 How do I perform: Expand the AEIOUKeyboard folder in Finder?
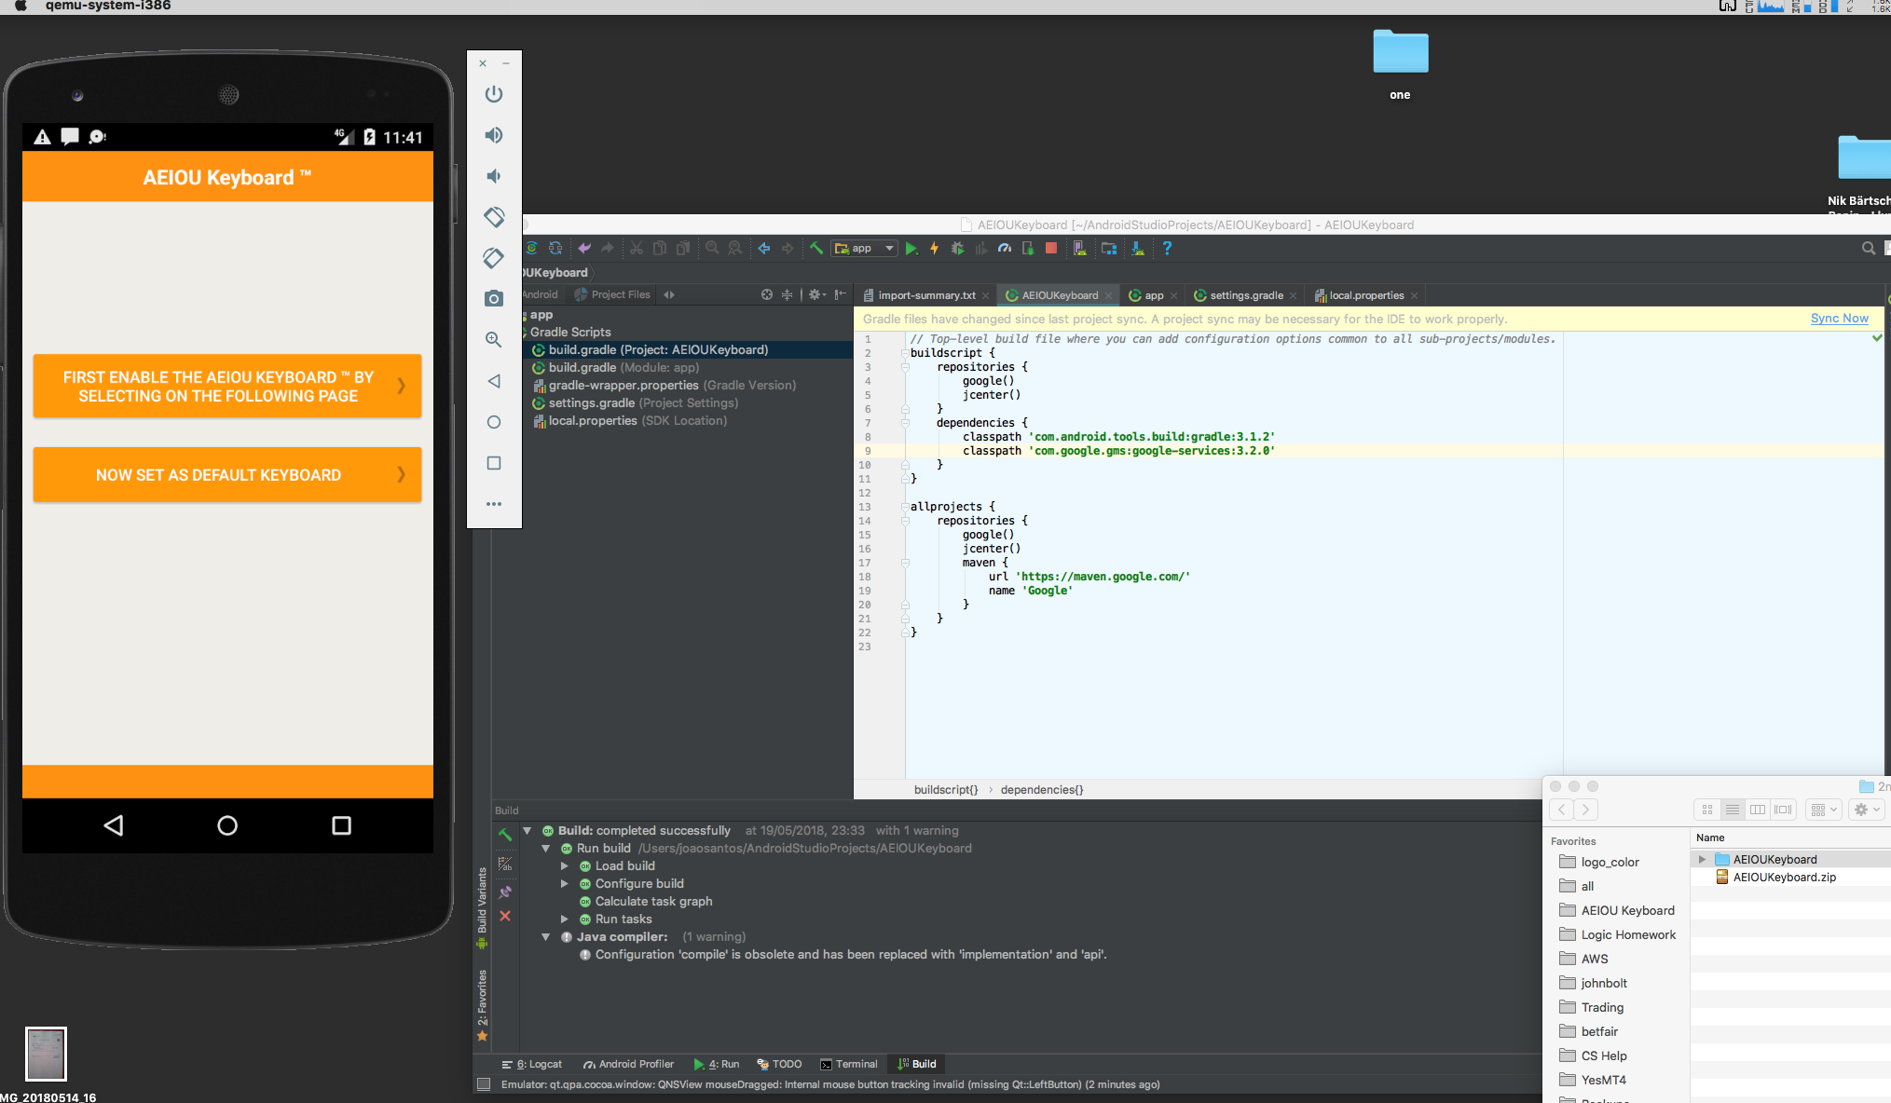pos(1702,859)
